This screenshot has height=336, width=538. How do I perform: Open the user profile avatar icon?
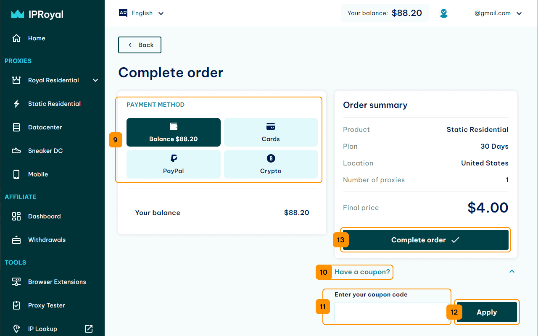pos(444,13)
